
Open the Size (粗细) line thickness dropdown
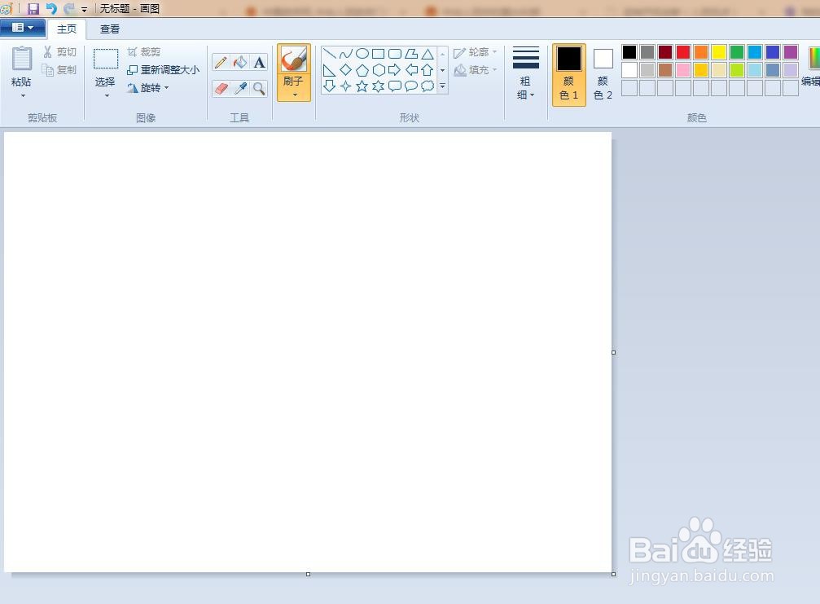coord(525,74)
